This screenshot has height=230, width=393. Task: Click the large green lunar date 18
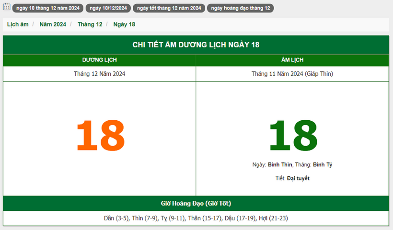coord(292,135)
